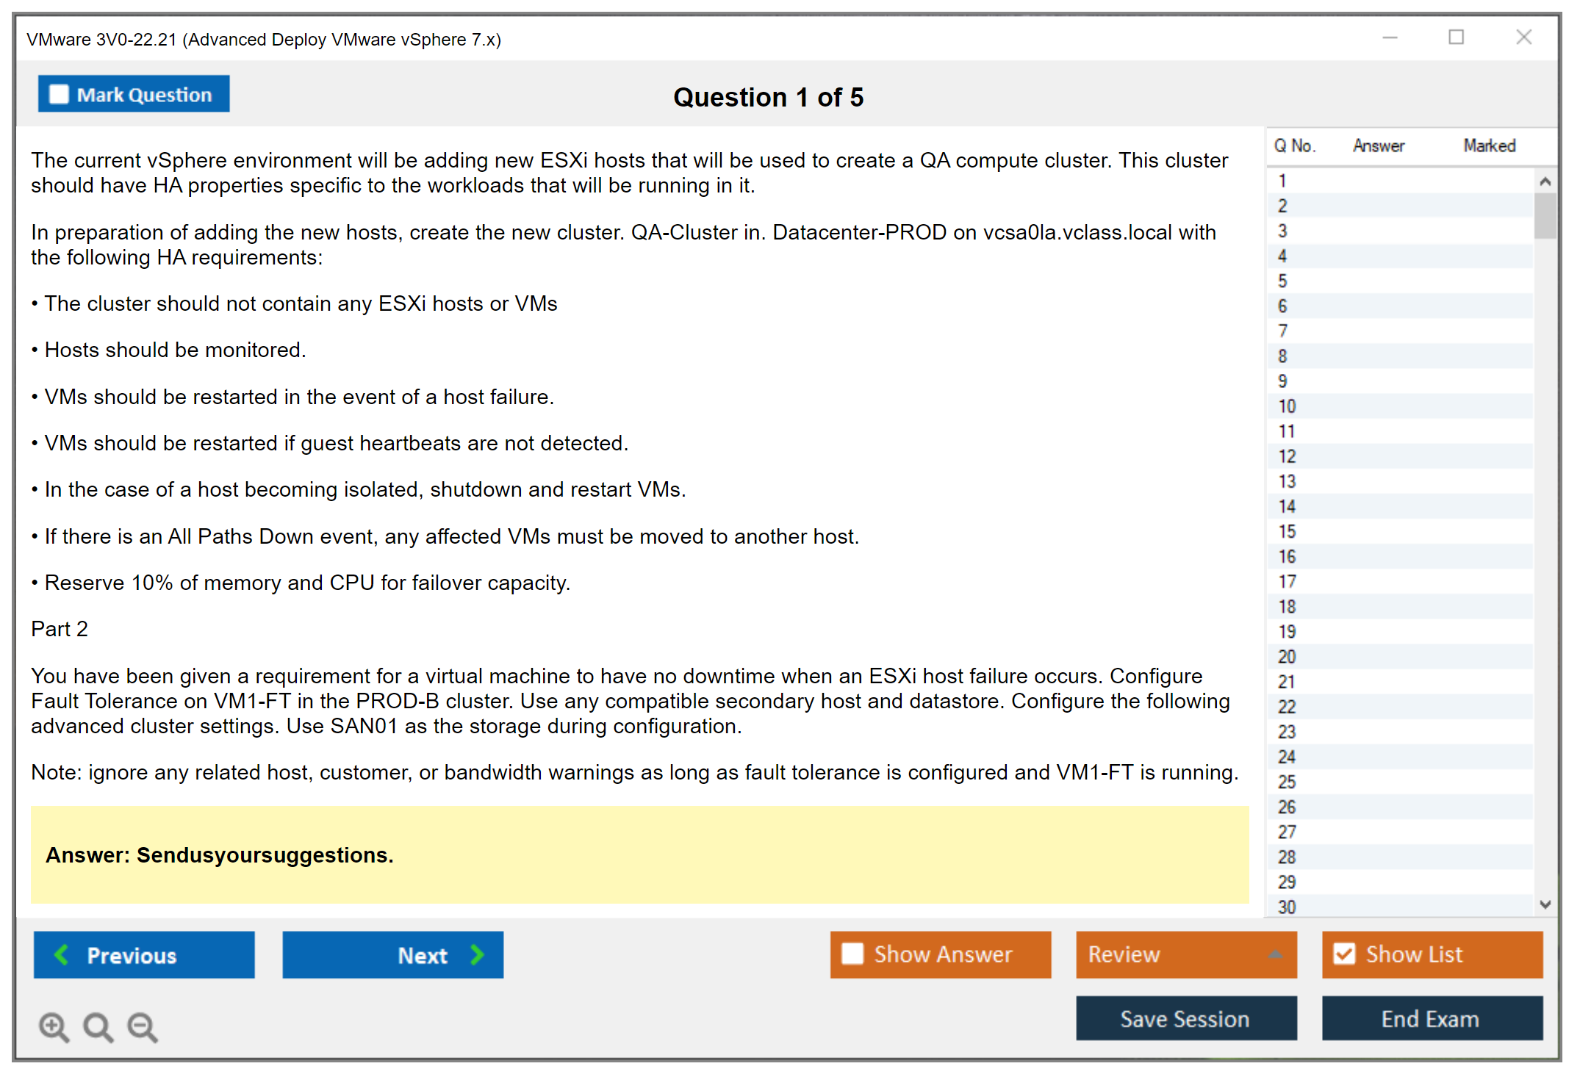Screen dimensions: 1580x1080
Task: Click the End Exam button
Action: 1431,1018
